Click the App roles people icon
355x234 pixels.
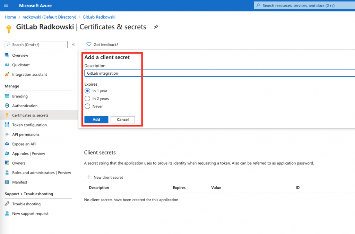coord(7,153)
